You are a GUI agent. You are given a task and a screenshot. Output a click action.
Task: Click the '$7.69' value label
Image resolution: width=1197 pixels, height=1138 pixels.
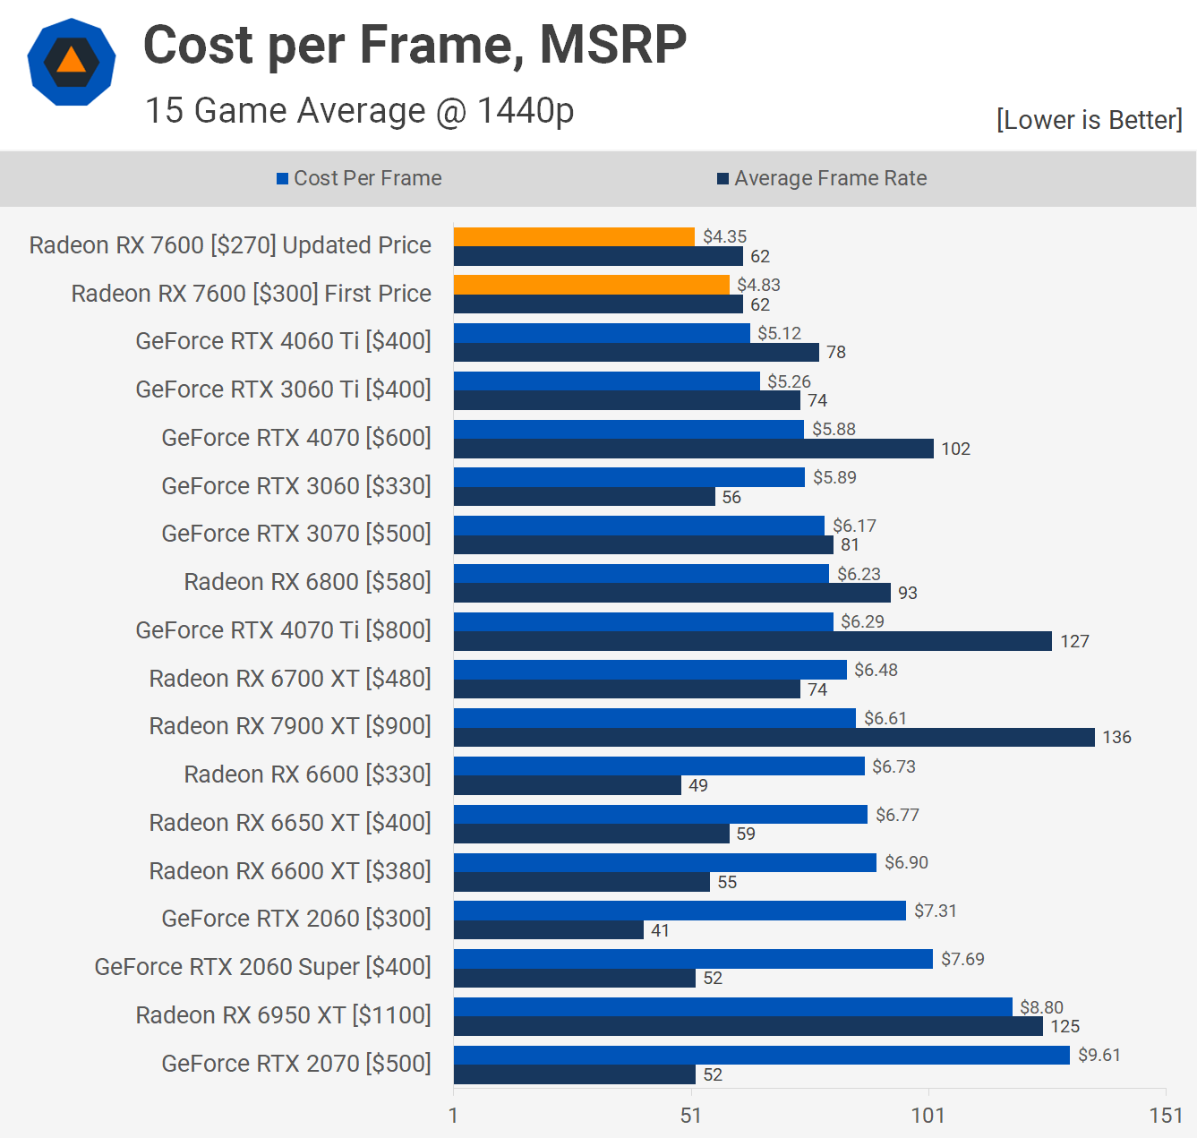(962, 959)
